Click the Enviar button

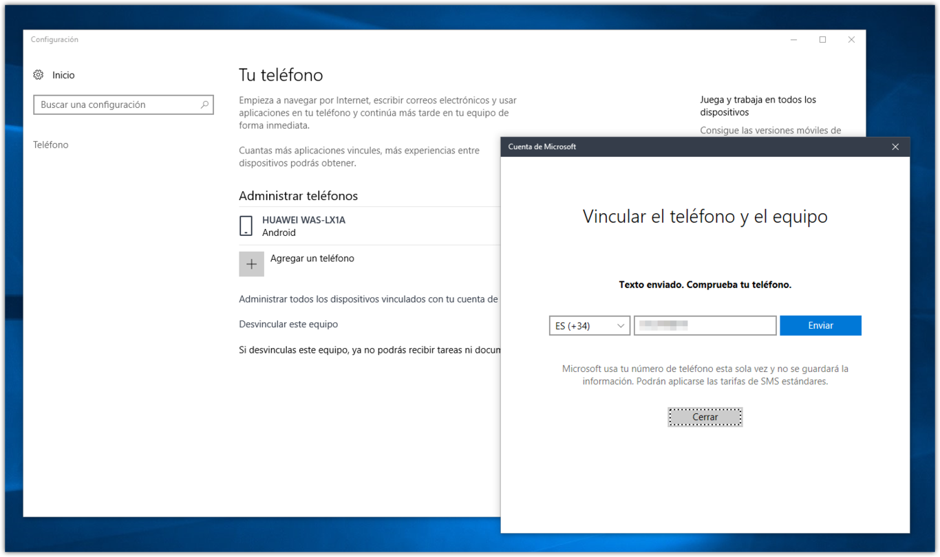pyautogui.click(x=820, y=326)
